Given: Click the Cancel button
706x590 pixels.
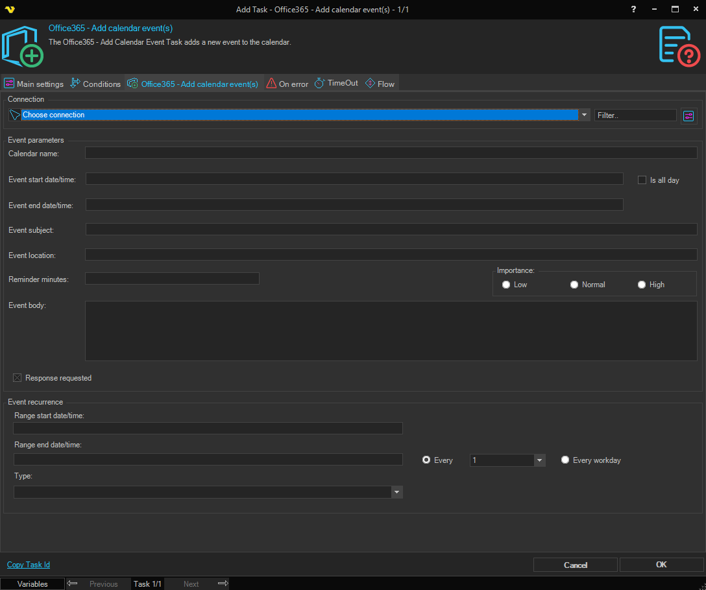Looking at the screenshot, I should tap(575, 565).
